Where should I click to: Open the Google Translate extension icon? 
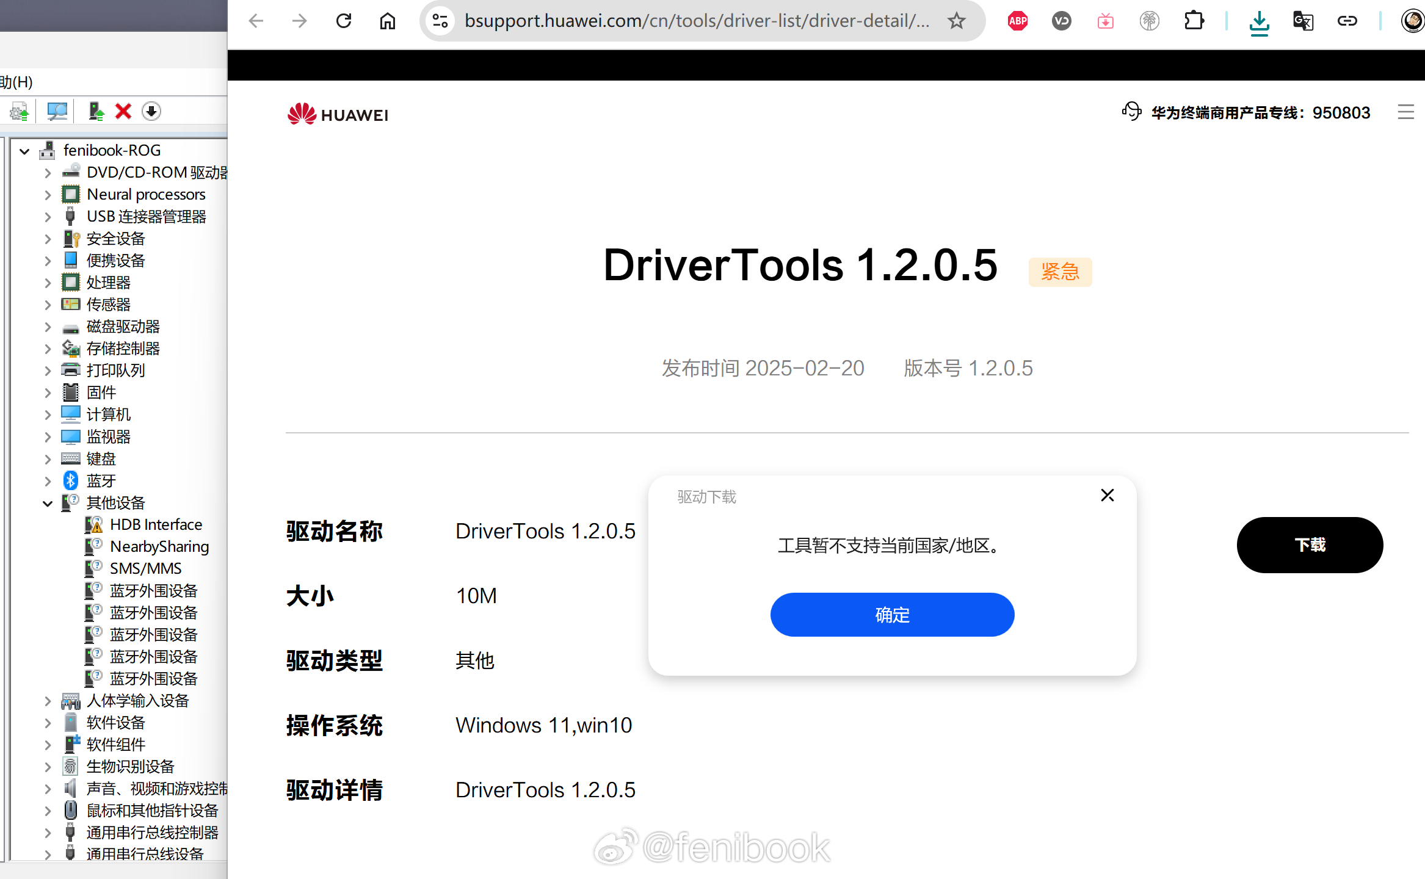click(1303, 21)
